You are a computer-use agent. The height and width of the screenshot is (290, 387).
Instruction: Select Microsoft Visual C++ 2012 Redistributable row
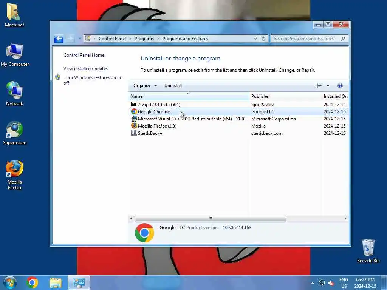(239, 119)
